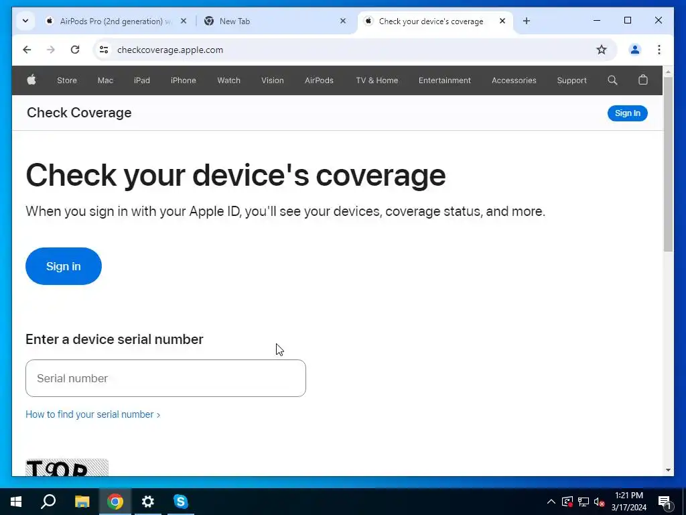Viewport: 686px width, 515px height.
Task: Click the page vertical scrollbar thumb
Action: [668, 164]
